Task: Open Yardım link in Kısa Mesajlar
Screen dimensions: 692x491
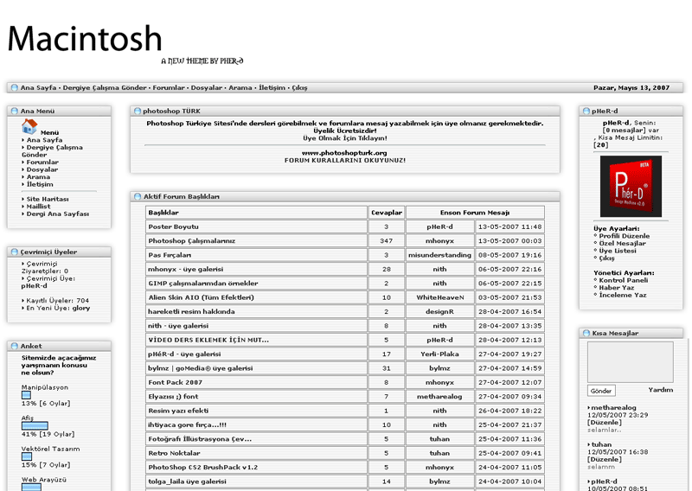Action: (x=661, y=390)
